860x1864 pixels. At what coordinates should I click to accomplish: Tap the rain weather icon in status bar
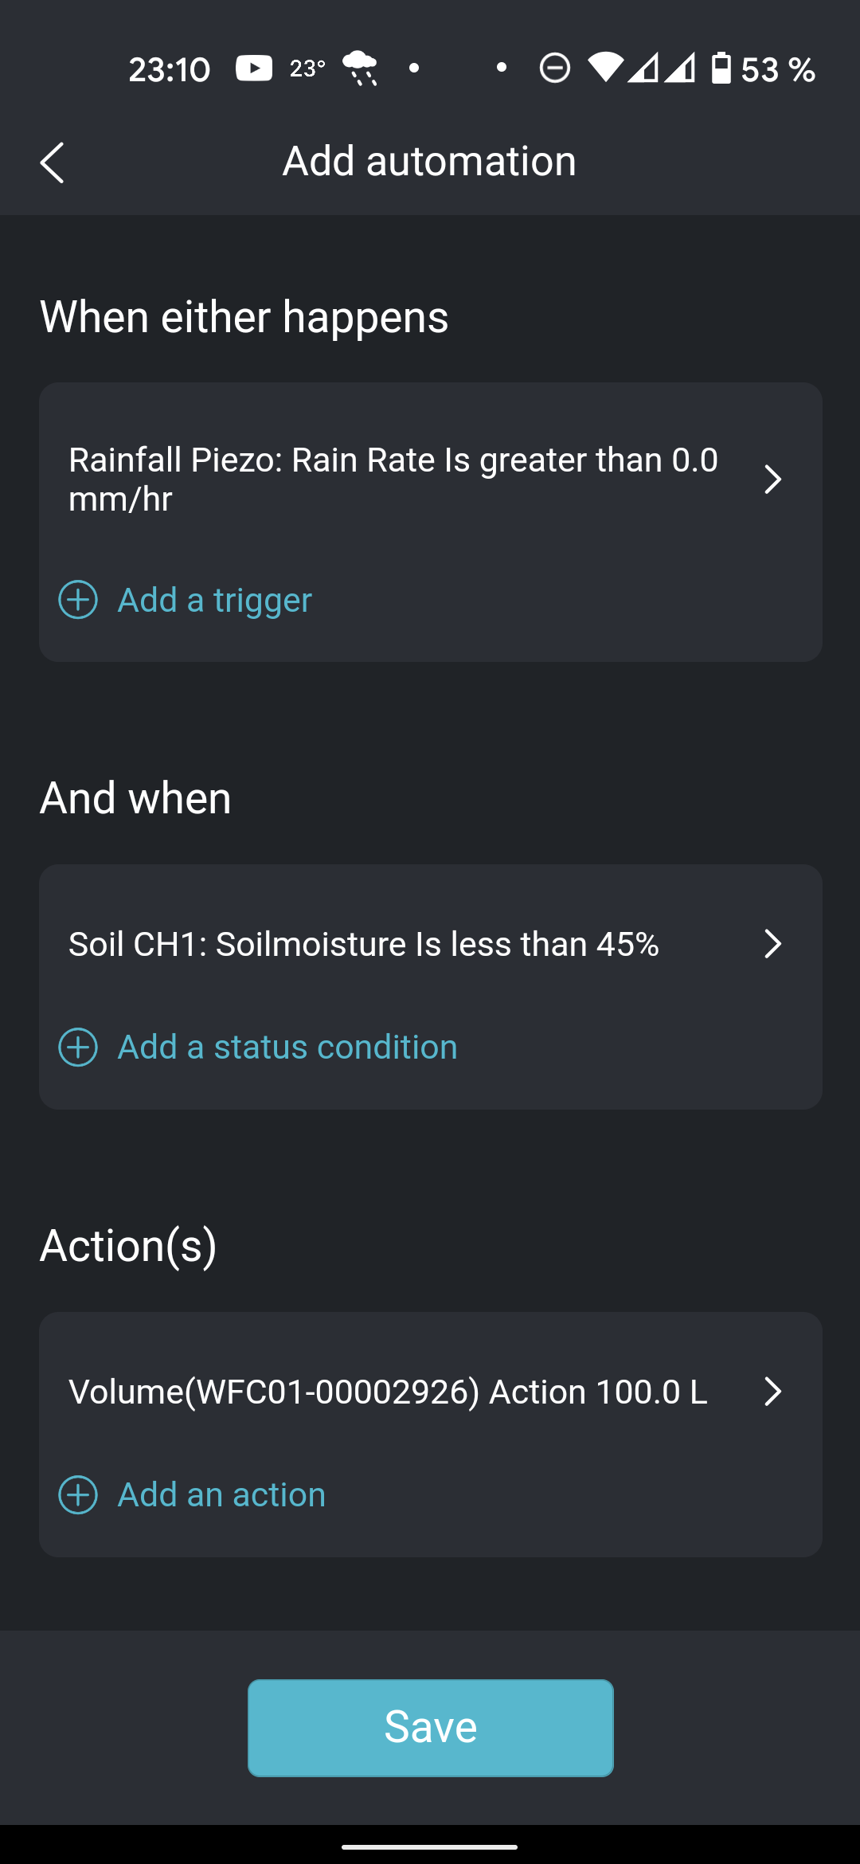[361, 69]
